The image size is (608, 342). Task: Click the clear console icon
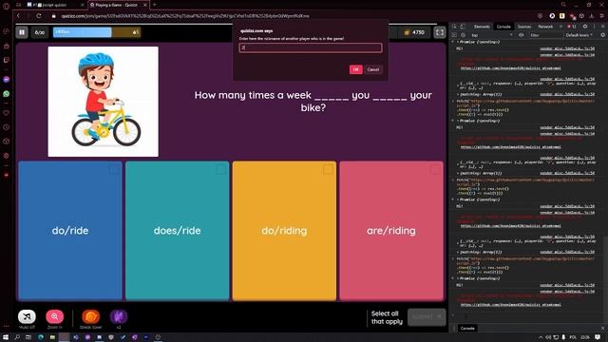[463, 35]
